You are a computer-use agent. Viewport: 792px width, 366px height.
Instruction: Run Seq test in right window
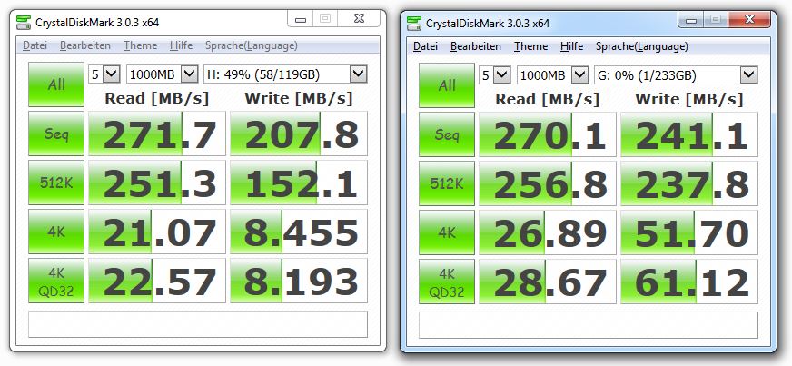[447, 134]
